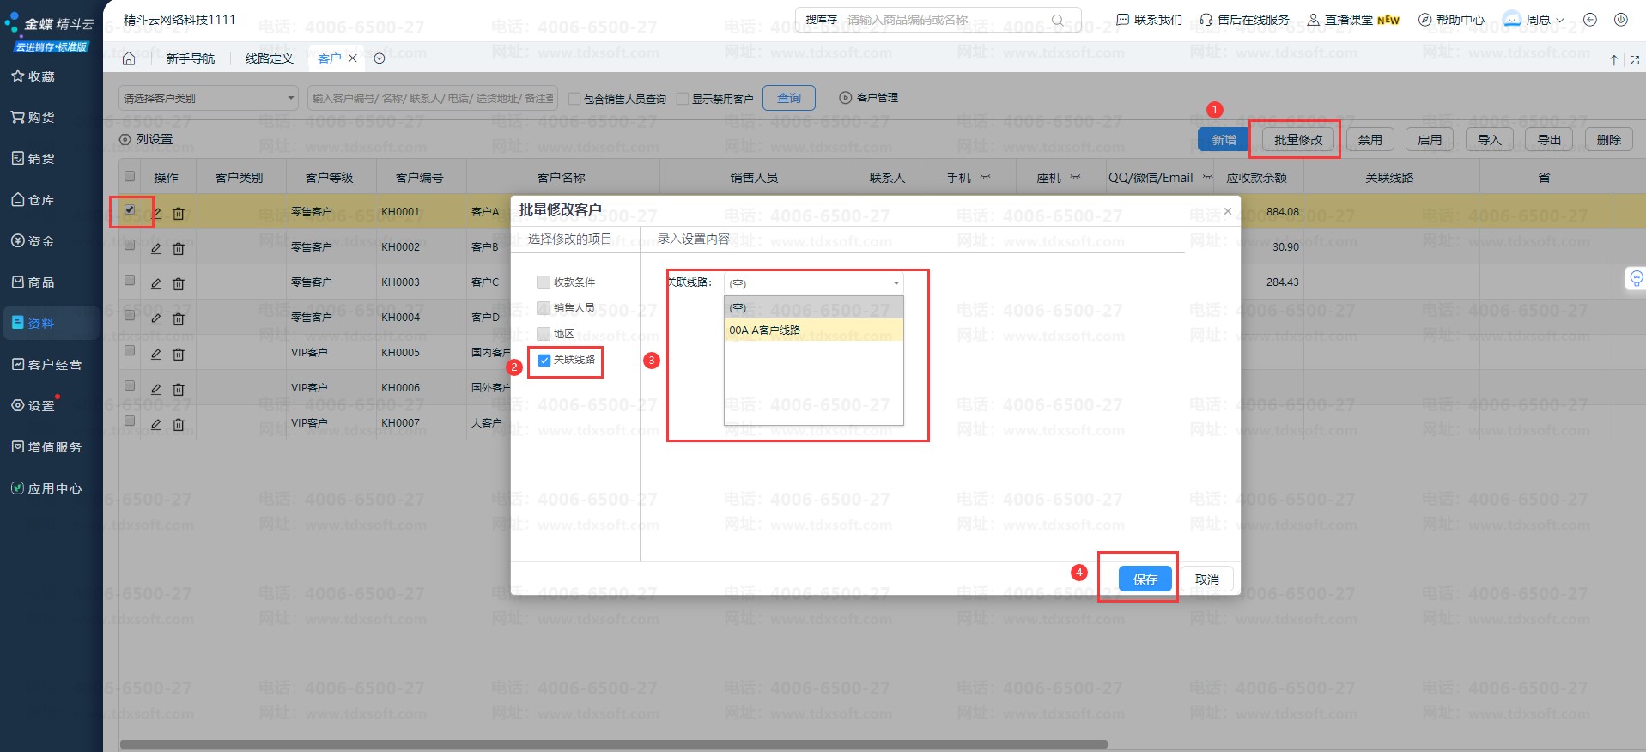Click the 批量修改 button
Screen dimensions: 1646x752
tap(1297, 140)
